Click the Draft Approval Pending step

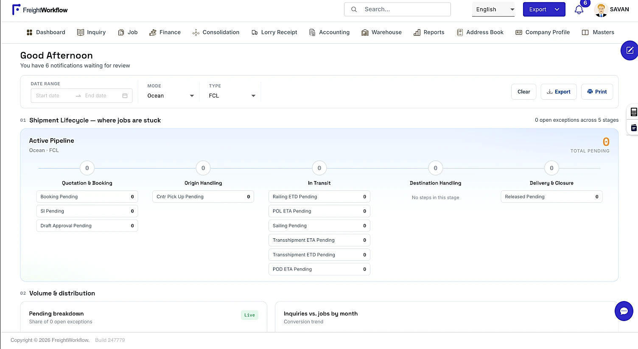[x=87, y=226]
